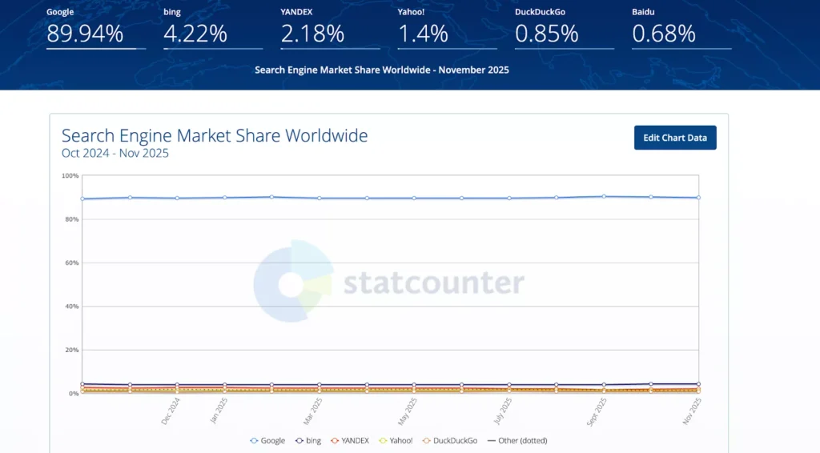
Task: Click the July 2025 x-axis label
Action: point(503,411)
